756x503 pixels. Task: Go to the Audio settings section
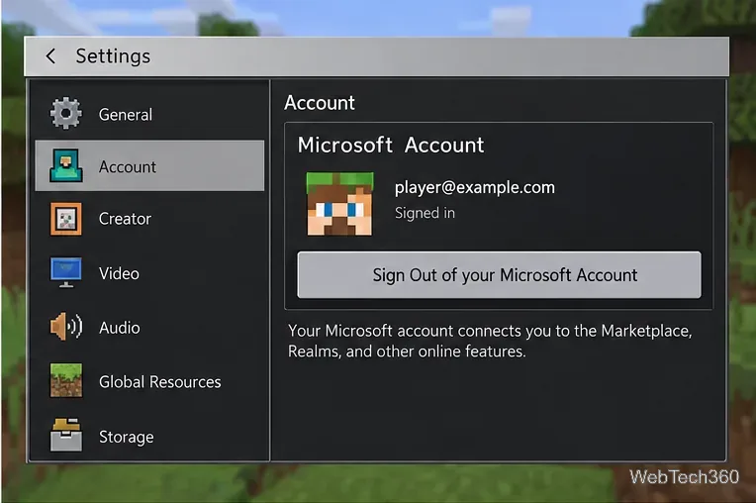click(x=149, y=328)
